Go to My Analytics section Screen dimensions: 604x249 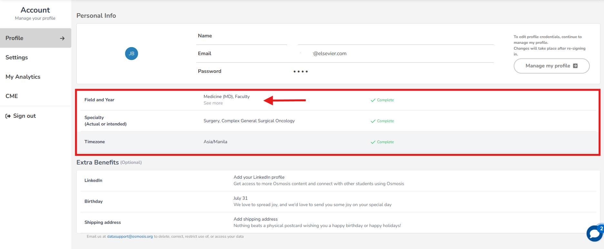pyautogui.click(x=23, y=77)
